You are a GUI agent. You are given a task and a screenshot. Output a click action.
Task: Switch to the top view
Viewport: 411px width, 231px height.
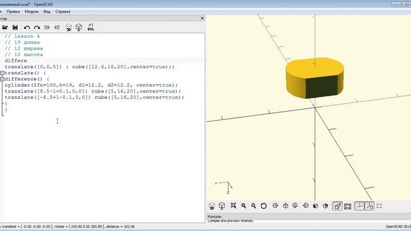(285, 206)
